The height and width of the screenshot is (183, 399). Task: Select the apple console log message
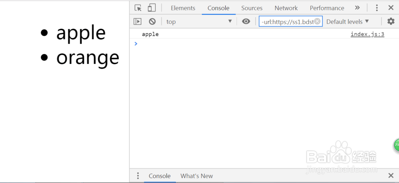150,34
